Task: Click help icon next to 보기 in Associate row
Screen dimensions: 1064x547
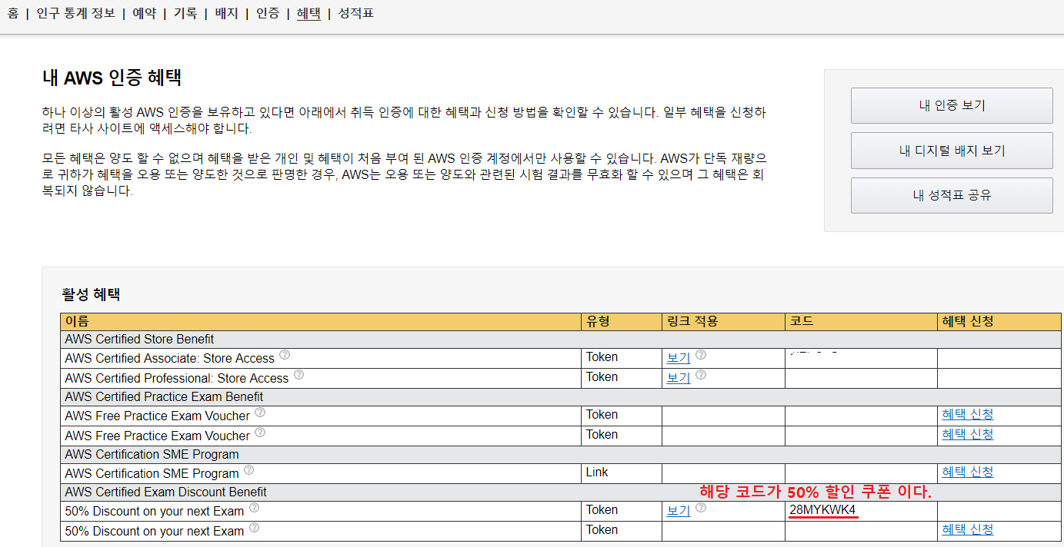Action: point(701,355)
